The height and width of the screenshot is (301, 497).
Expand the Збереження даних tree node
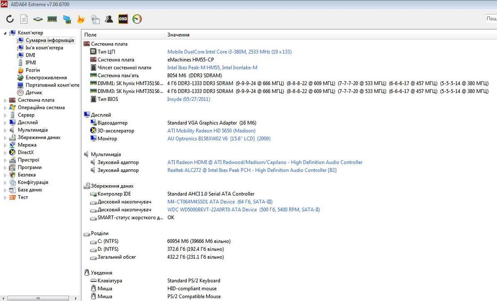pos(5,138)
